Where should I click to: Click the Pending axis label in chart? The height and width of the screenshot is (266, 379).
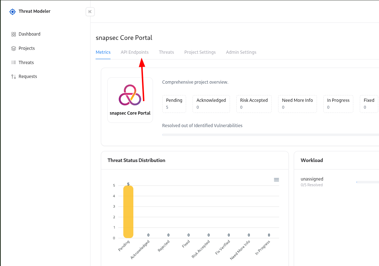pos(124,245)
